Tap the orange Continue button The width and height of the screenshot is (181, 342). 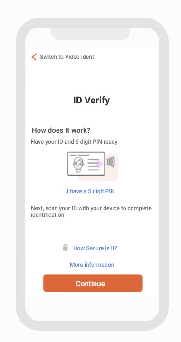coord(93,283)
